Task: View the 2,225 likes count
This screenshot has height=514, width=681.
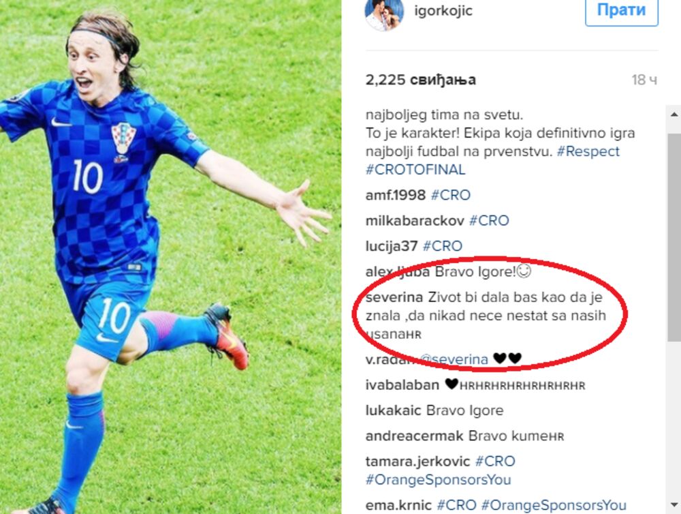Action: 420,80
